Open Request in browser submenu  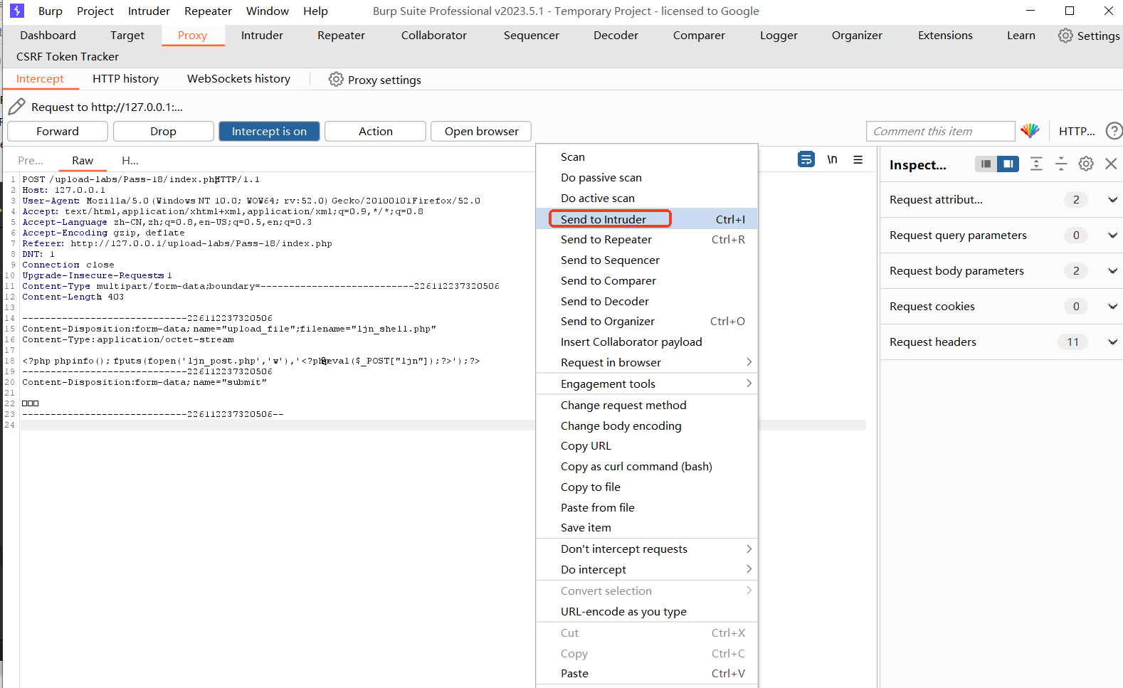[x=647, y=363]
